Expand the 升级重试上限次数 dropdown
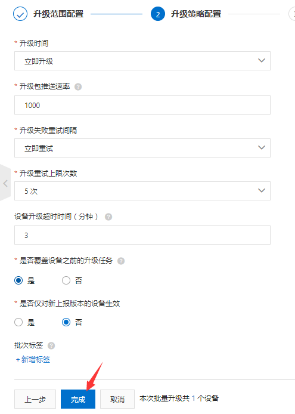The image size is (295, 414). 142,191
